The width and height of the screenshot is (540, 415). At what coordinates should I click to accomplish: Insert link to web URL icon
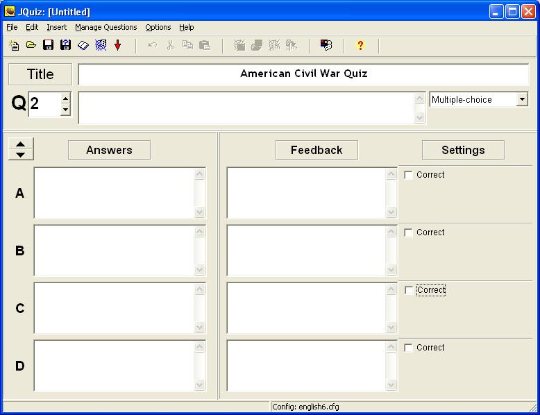tap(274, 45)
